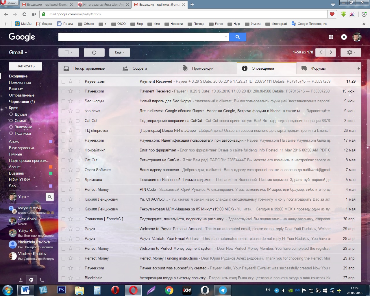The image size is (370, 296).
Task: Star the Seo Форум email
Action: [71, 101]
